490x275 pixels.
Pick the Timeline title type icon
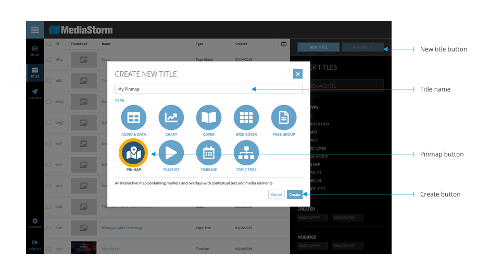tap(209, 152)
